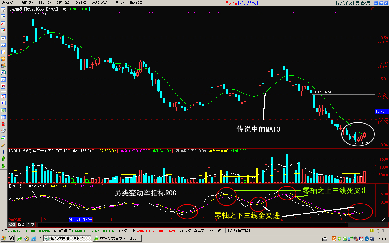Click the red dollar sign sidebar icon
389x243 pixels.
click(x=3, y=124)
